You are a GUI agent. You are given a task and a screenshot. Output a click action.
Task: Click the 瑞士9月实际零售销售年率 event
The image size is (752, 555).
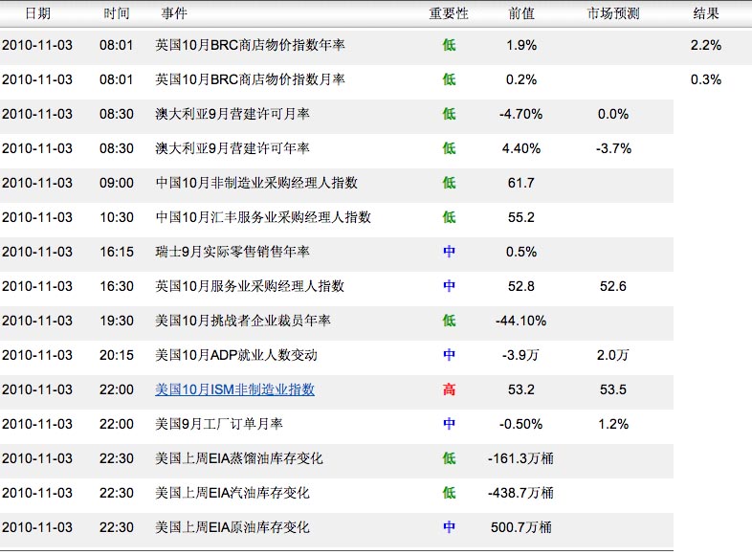click(232, 252)
